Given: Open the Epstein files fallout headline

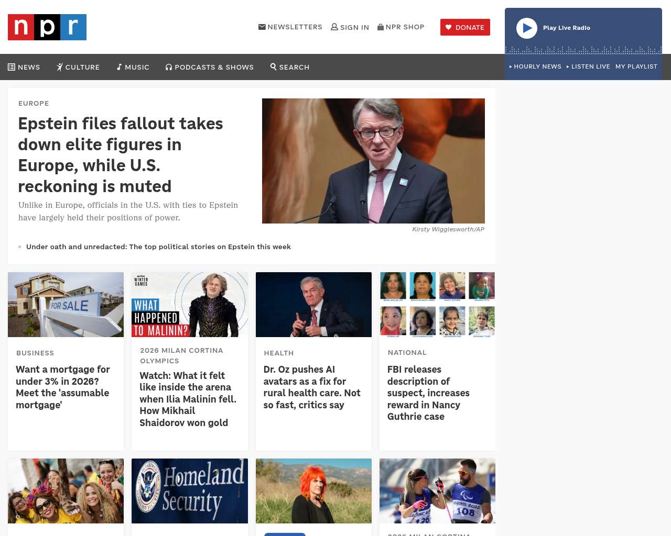Looking at the screenshot, I should coord(121,154).
